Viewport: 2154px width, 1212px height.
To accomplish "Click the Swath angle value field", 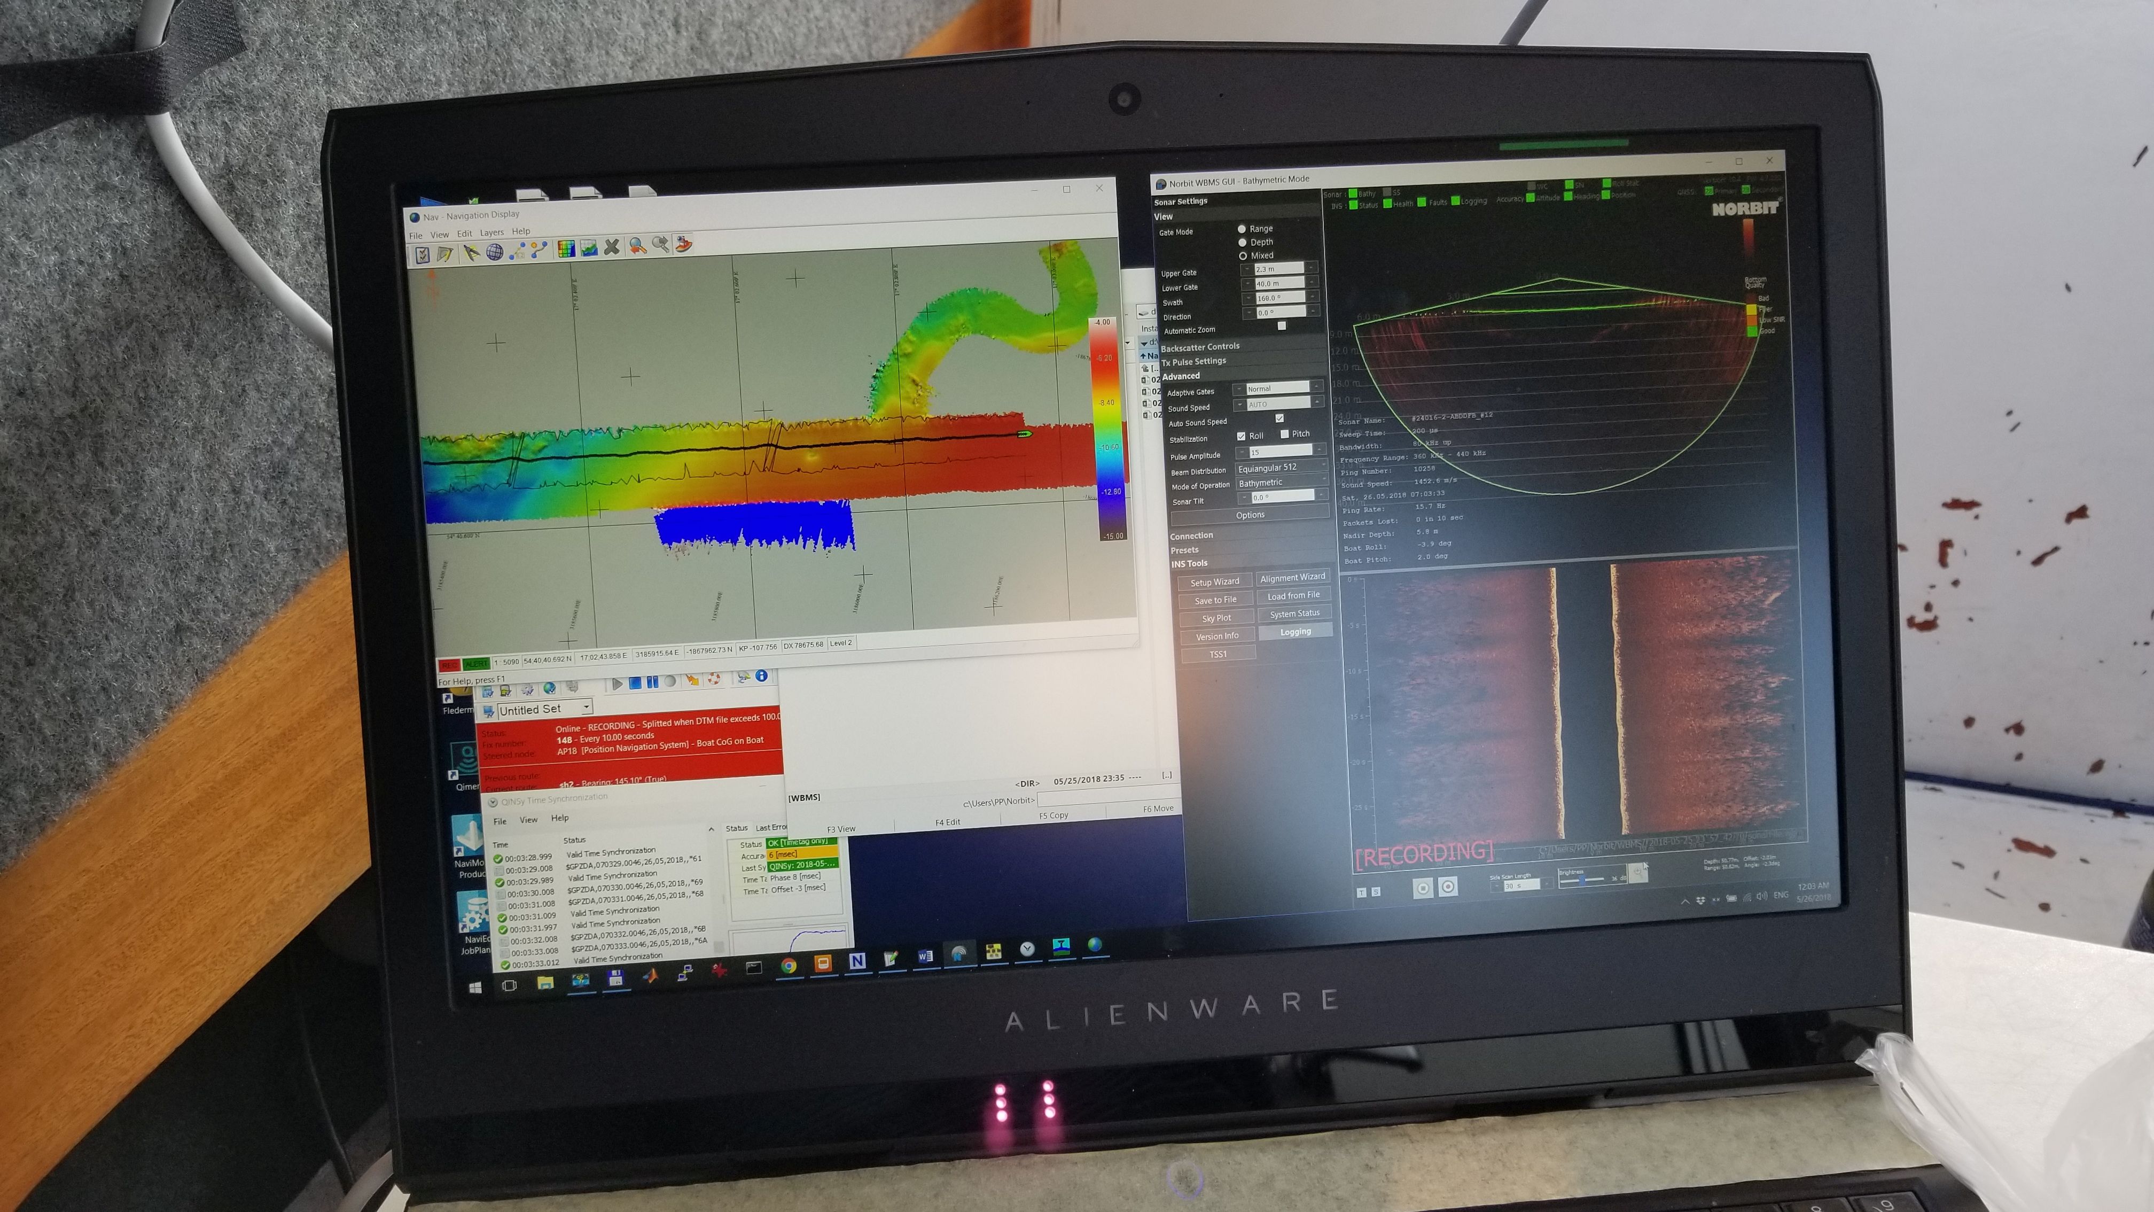I will point(1280,297).
